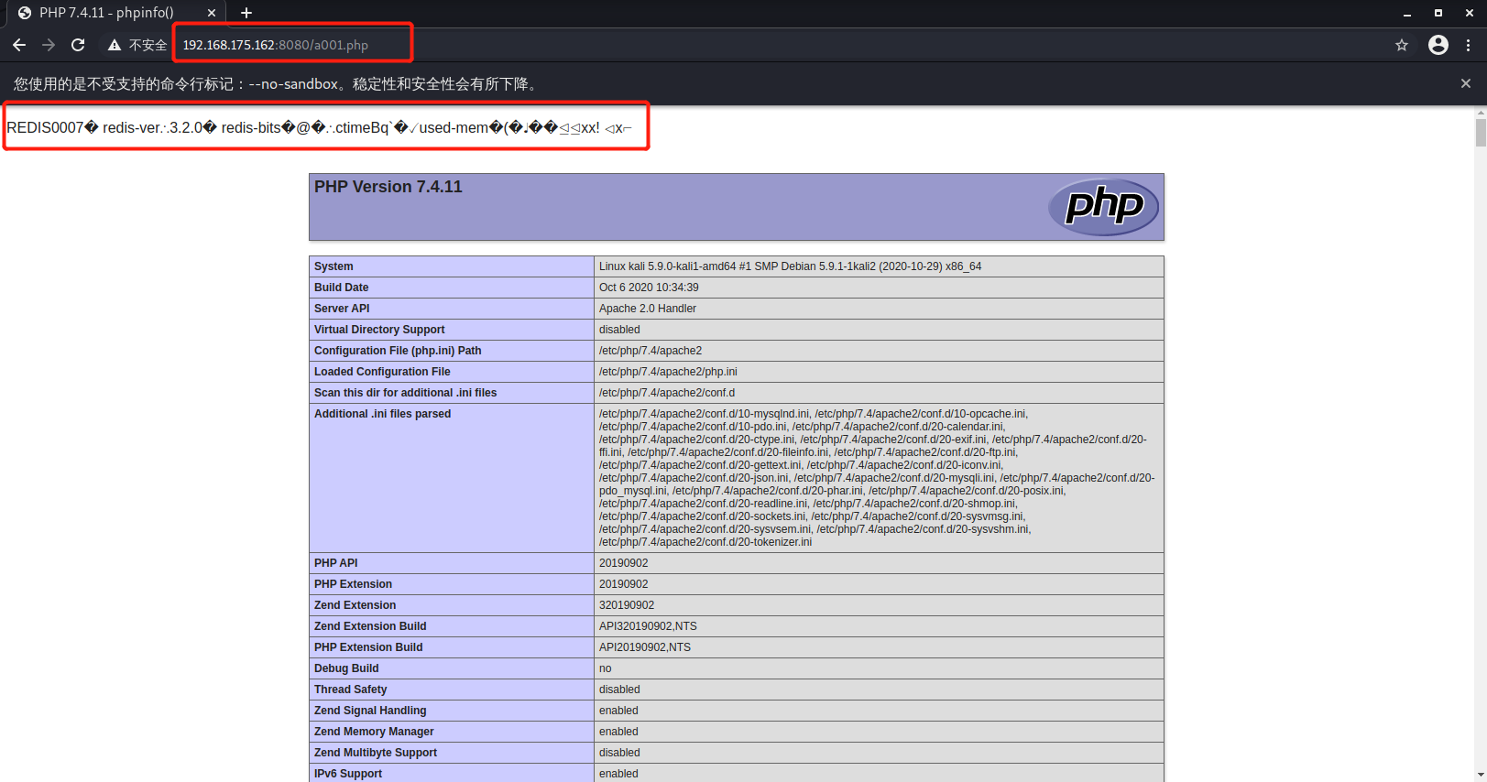
Task: Go back to previous page
Action: click(x=19, y=45)
